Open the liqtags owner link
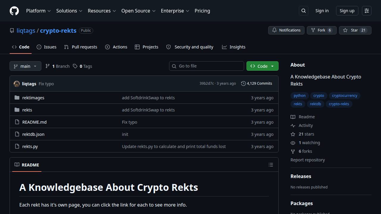This screenshot has height=214, width=381. (x=26, y=31)
